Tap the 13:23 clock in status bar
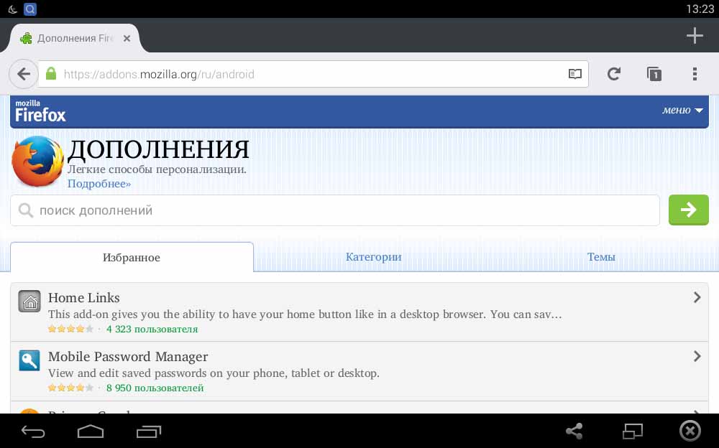This screenshot has height=448, width=719. pos(700,9)
